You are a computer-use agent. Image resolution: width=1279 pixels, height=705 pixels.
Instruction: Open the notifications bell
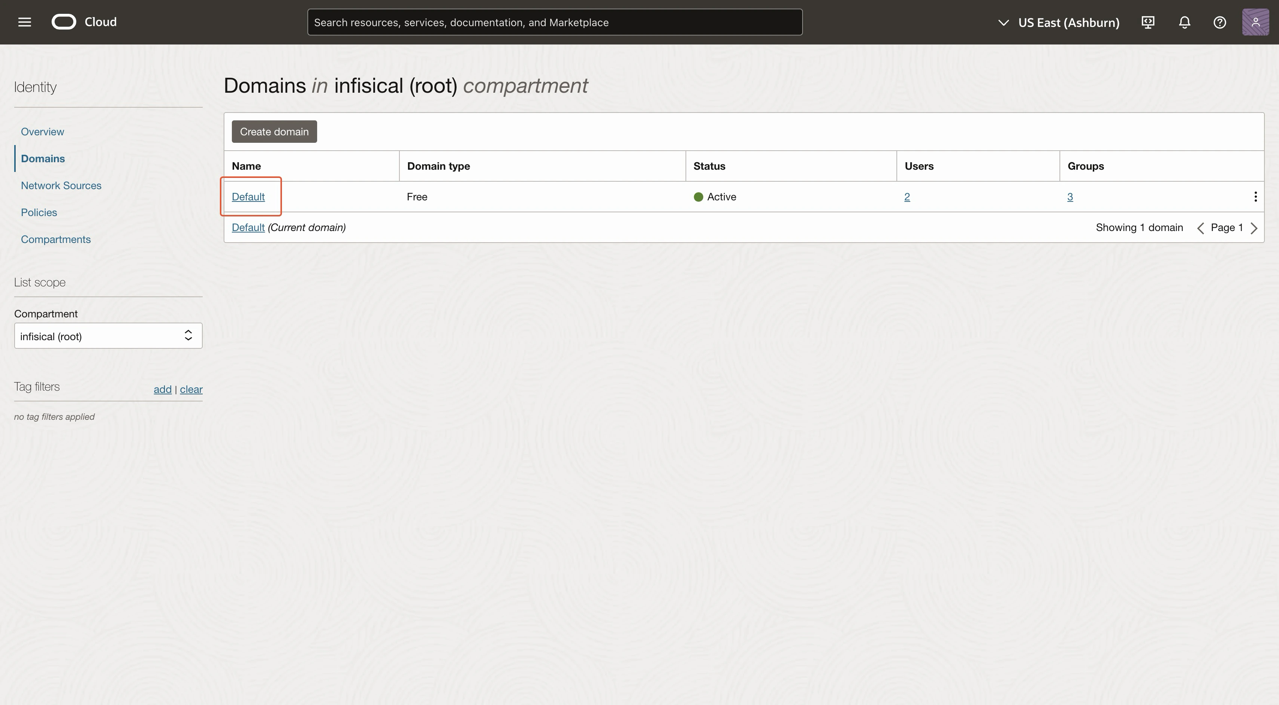(1185, 22)
